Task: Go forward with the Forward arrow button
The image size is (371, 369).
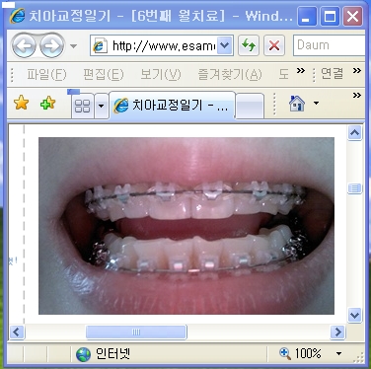Action: point(52,46)
